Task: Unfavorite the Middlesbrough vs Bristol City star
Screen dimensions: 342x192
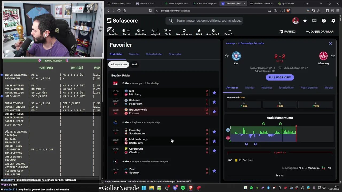Action: tap(214, 141)
